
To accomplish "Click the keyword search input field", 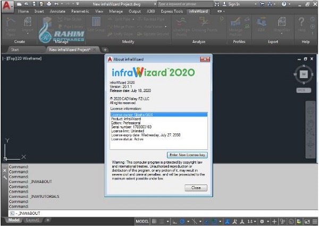I will coord(184,4).
